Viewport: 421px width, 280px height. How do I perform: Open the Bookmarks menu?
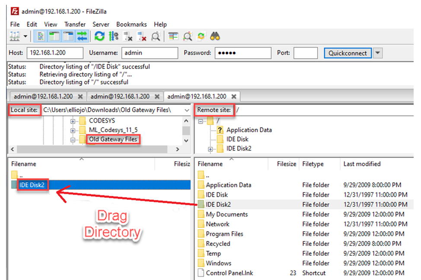coord(131,25)
